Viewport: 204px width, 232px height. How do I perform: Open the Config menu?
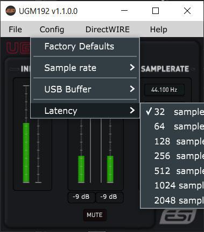pos(52,30)
